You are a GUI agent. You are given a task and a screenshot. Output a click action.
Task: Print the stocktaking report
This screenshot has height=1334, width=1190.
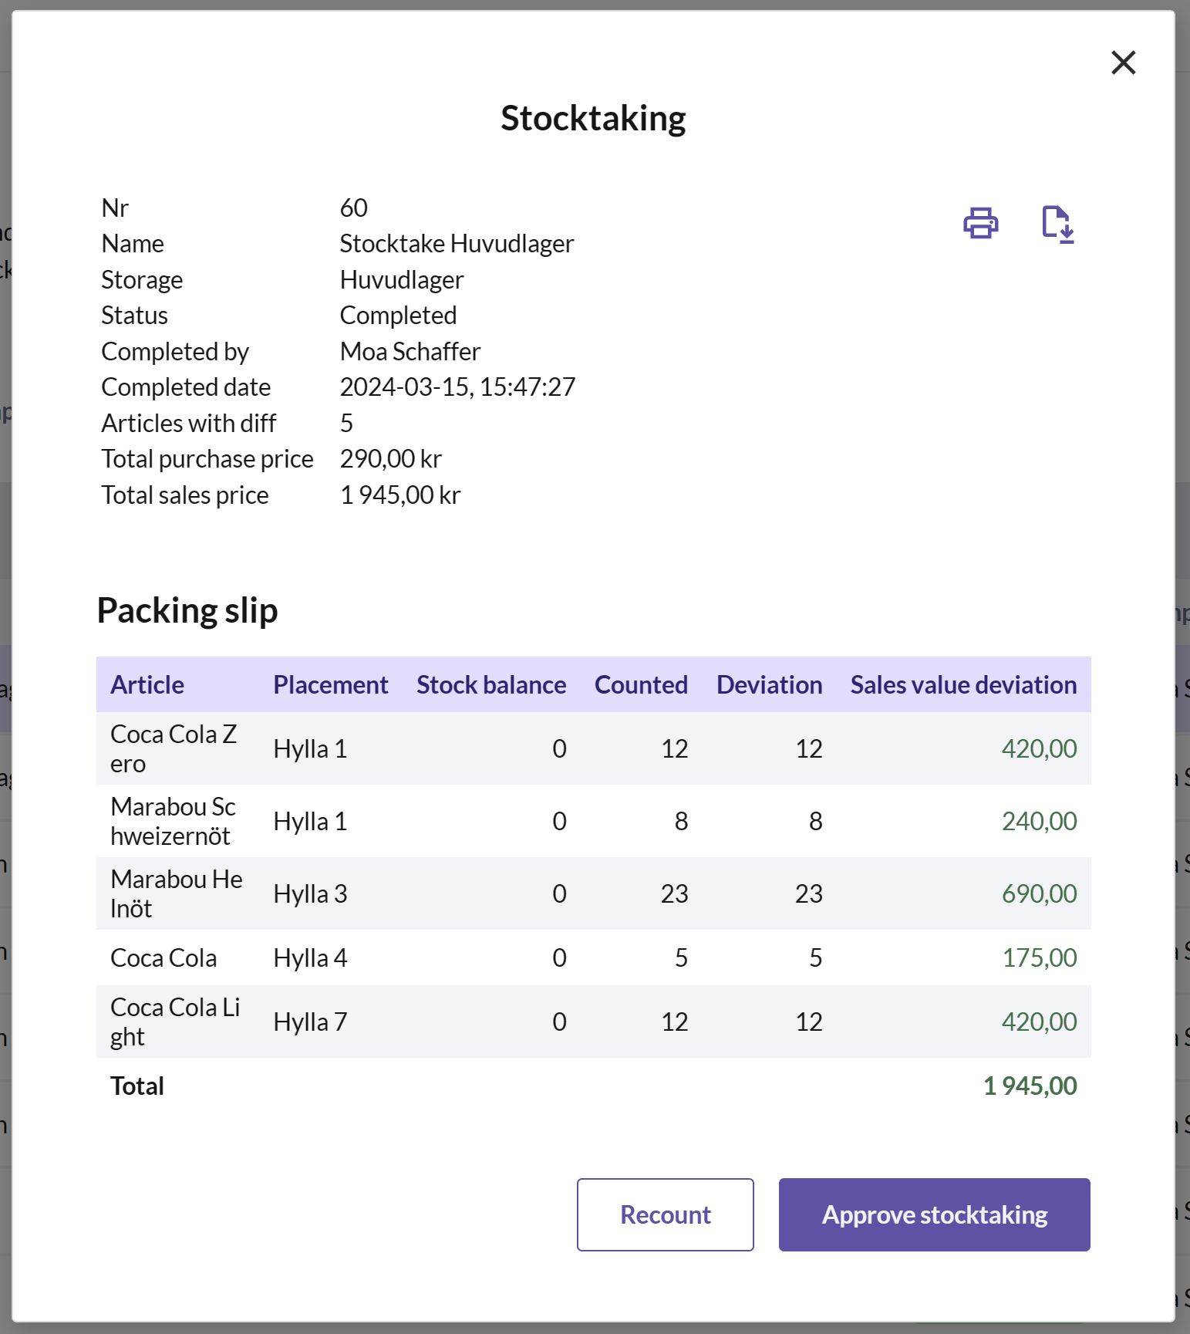981,224
